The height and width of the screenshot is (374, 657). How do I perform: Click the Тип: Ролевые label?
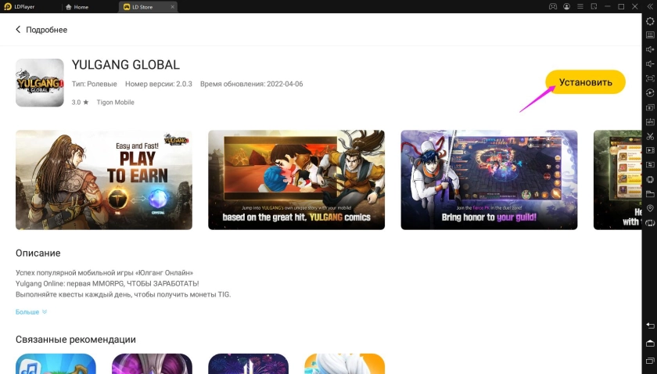pyautogui.click(x=95, y=84)
